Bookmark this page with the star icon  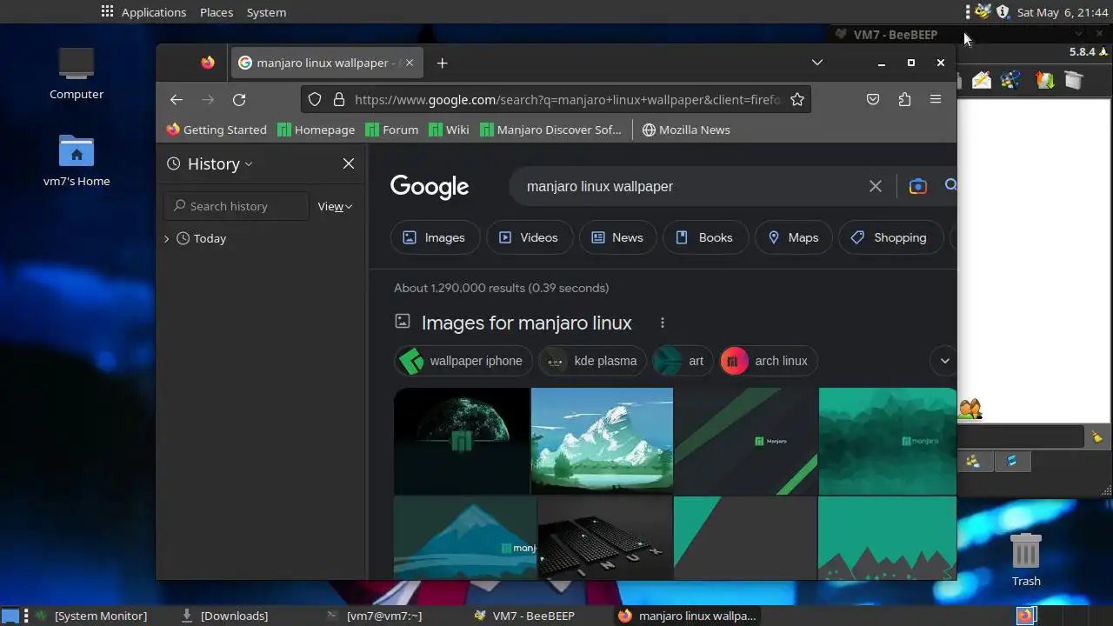pos(796,99)
